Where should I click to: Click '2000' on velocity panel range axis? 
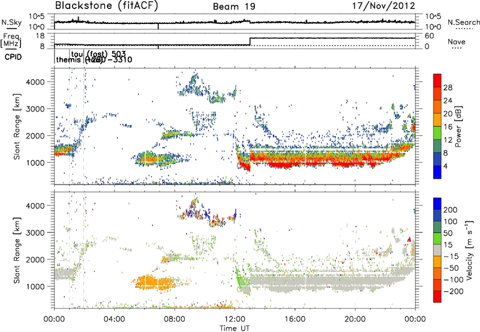coord(35,259)
